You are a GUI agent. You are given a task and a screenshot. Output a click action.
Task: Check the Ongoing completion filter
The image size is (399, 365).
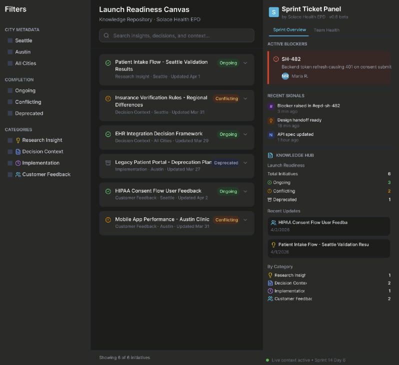pyautogui.click(x=10, y=90)
